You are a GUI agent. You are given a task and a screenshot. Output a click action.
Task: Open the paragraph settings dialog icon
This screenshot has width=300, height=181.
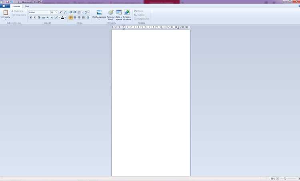(x=88, y=18)
